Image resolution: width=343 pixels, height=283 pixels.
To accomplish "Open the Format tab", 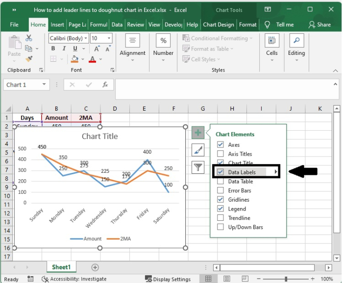I will [248, 24].
